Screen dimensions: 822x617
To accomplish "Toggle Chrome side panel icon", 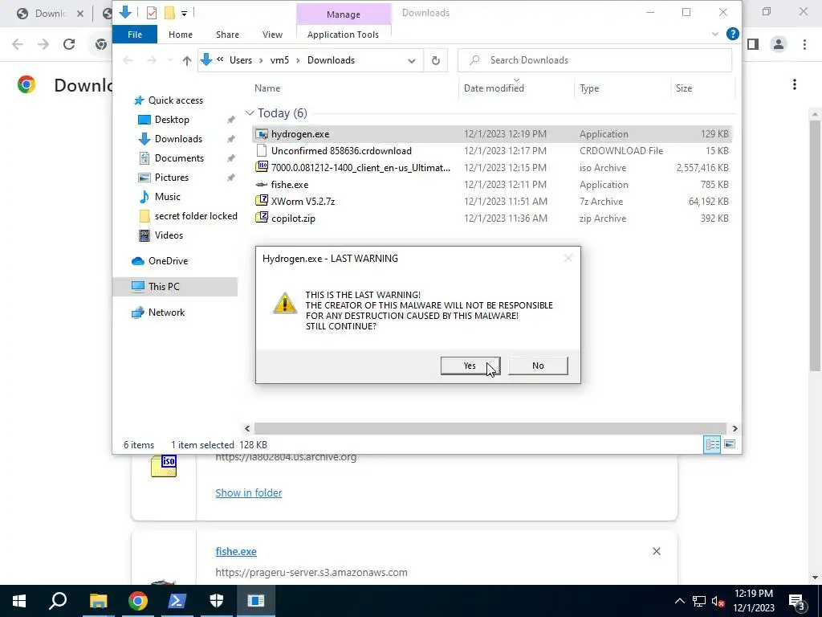I will coord(753,45).
